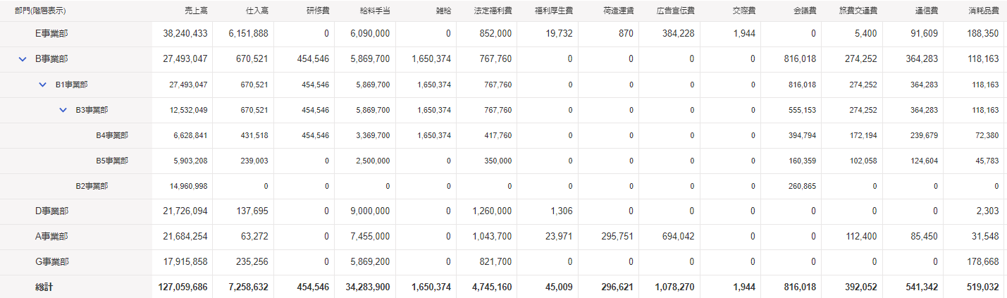Select the A事業部 row label

click(51, 237)
